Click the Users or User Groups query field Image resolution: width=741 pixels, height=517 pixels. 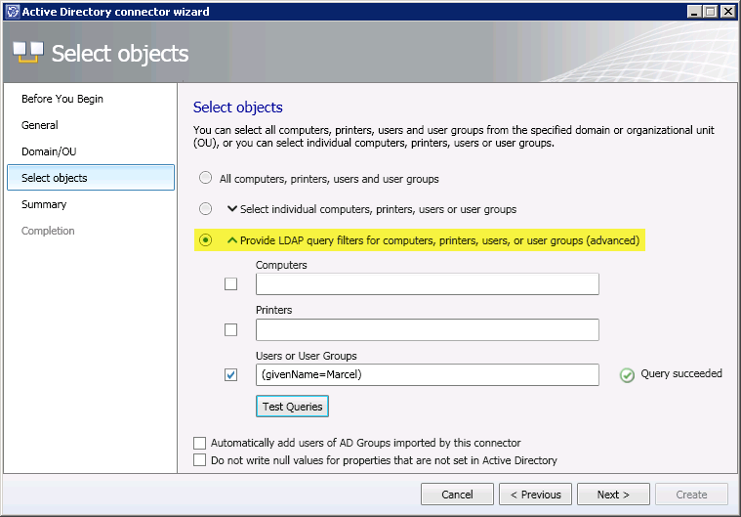click(427, 374)
